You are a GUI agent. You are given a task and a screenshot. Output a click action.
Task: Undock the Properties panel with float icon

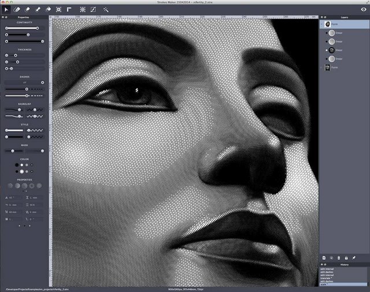(x=6, y=17)
